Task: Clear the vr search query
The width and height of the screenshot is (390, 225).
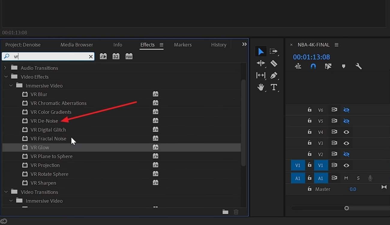Action: click(x=91, y=56)
